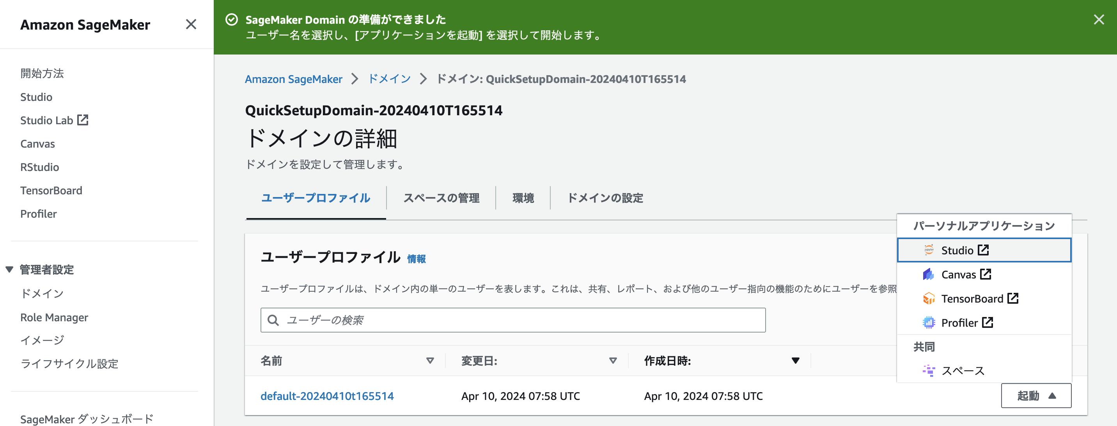Sort by 名前 column arrow
The height and width of the screenshot is (426, 1117).
(430, 361)
